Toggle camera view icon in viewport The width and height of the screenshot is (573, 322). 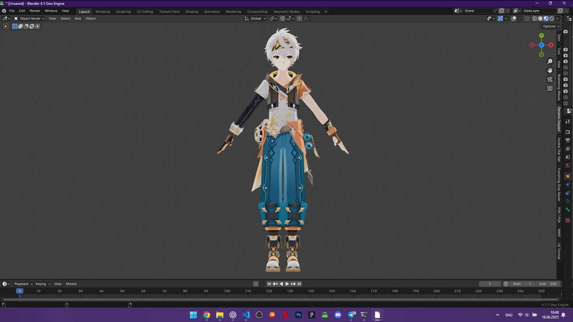point(550,79)
